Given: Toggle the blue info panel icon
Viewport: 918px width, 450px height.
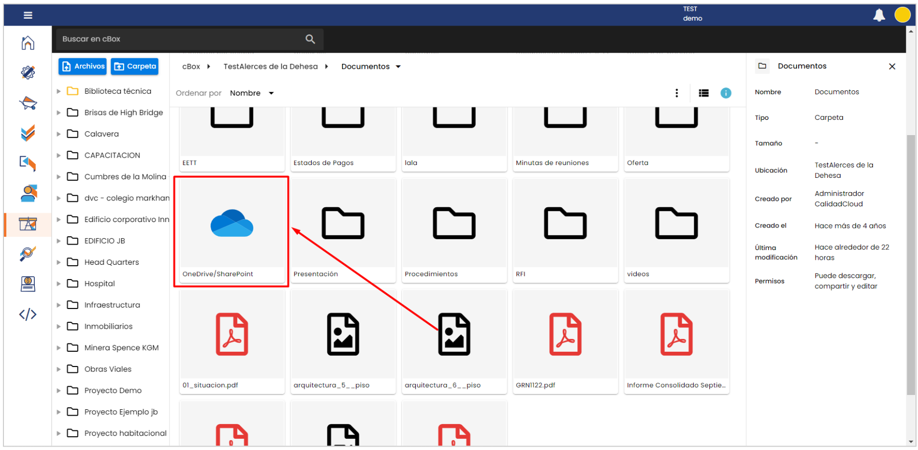Looking at the screenshot, I should (x=726, y=93).
